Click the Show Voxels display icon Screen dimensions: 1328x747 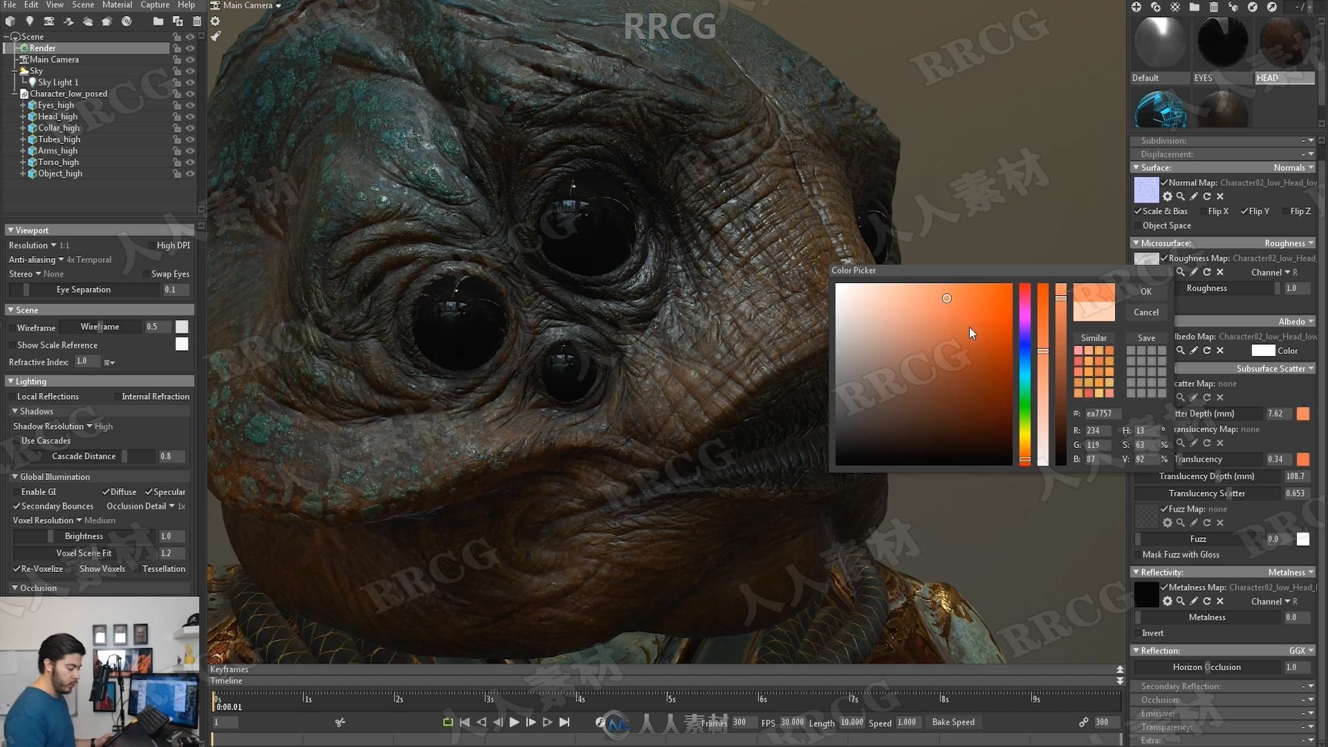[102, 569]
